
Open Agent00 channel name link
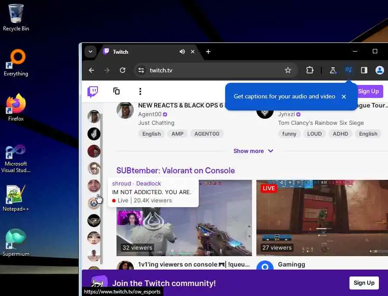click(150, 114)
